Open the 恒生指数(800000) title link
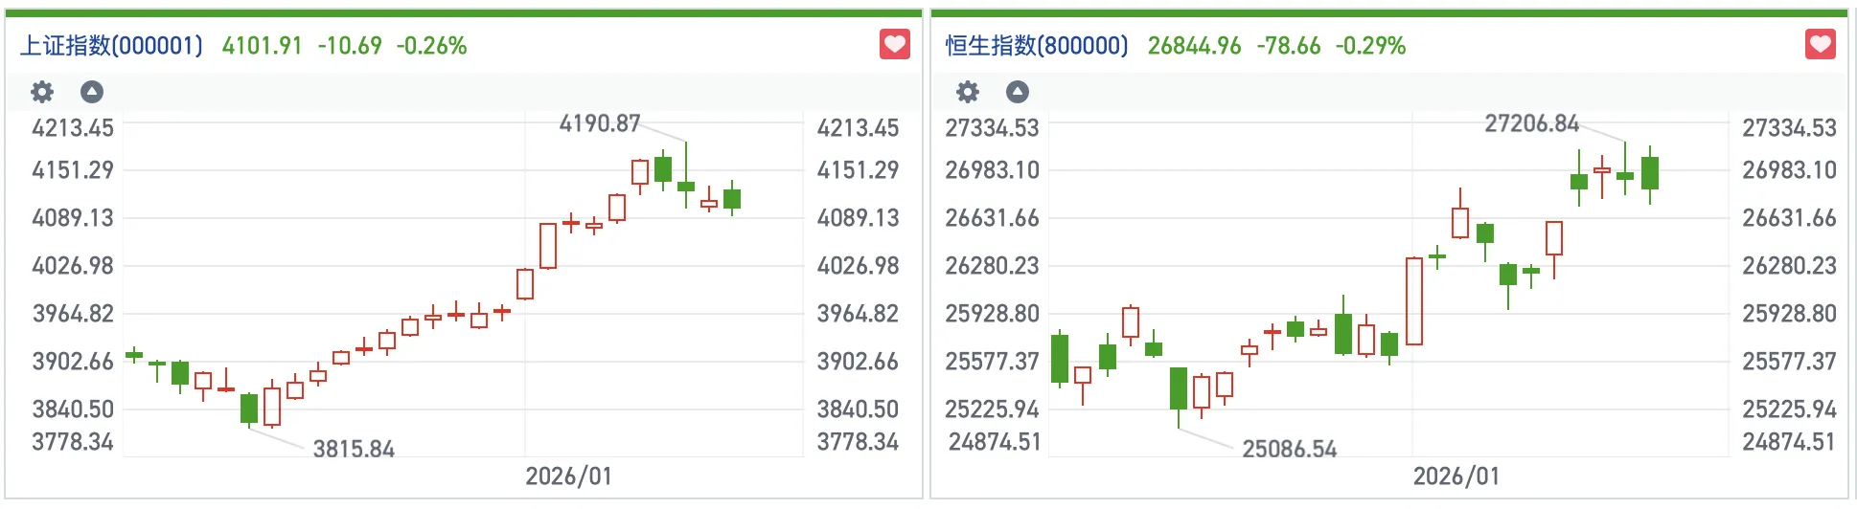Screen dimensions: 1857x509 1037,46
